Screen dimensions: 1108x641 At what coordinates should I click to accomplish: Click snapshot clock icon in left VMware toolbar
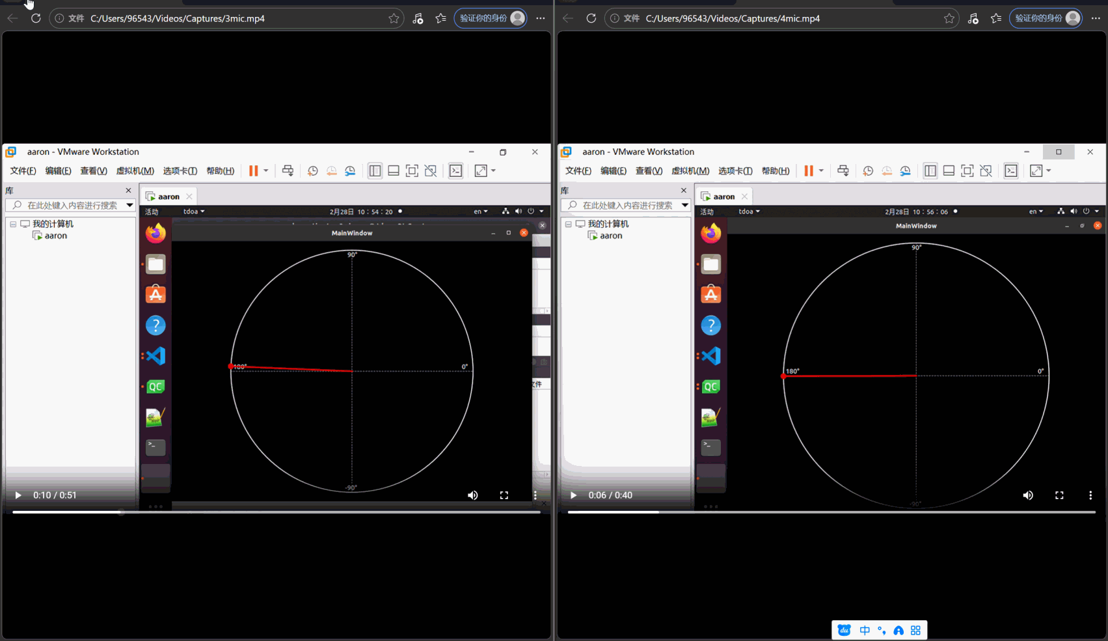312,170
